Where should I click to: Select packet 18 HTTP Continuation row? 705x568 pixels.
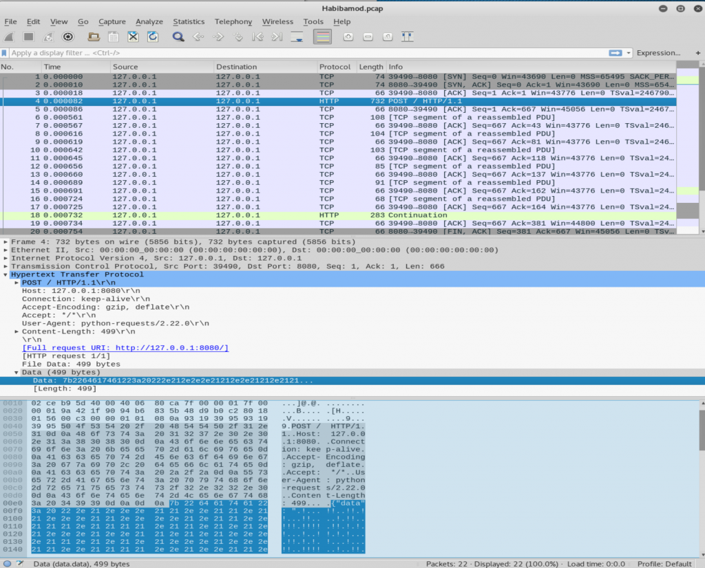pyautogui.click(x=338, y=215)
